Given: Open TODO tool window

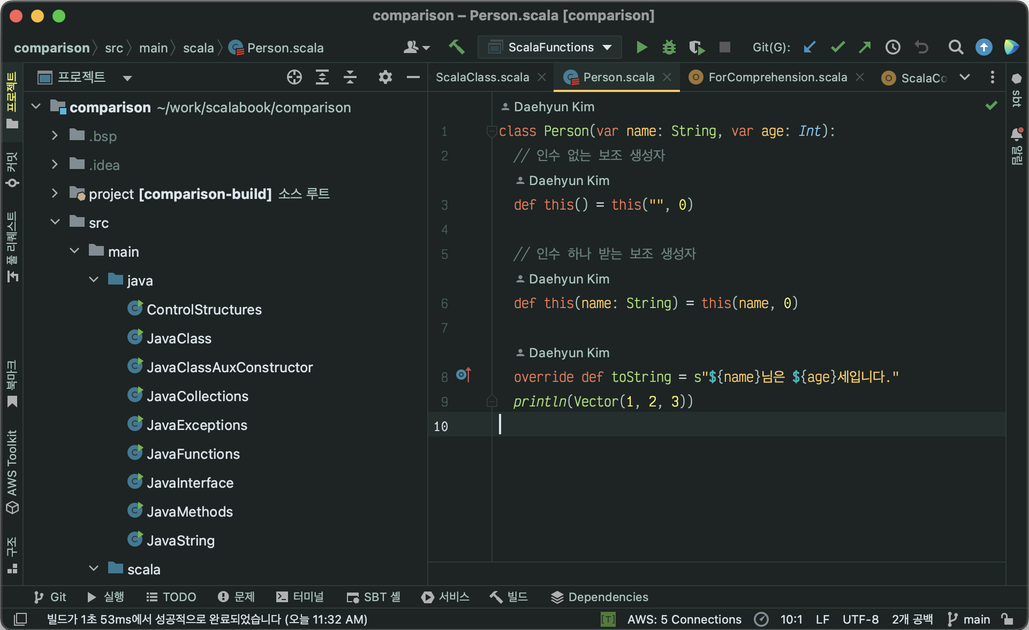Looking at the screenshot, I should point(171,597).
